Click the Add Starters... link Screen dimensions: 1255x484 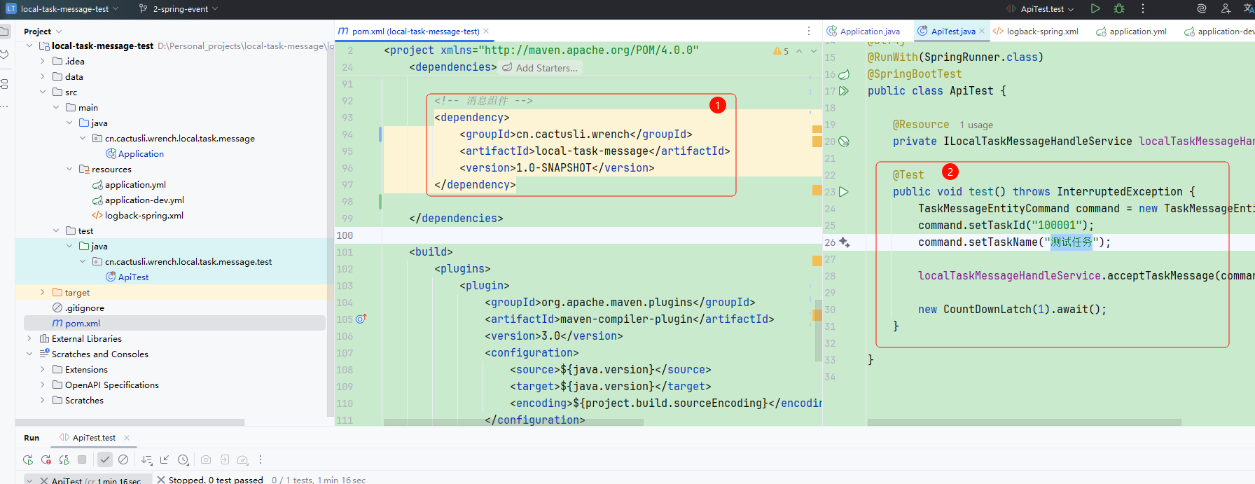[546, 68]
